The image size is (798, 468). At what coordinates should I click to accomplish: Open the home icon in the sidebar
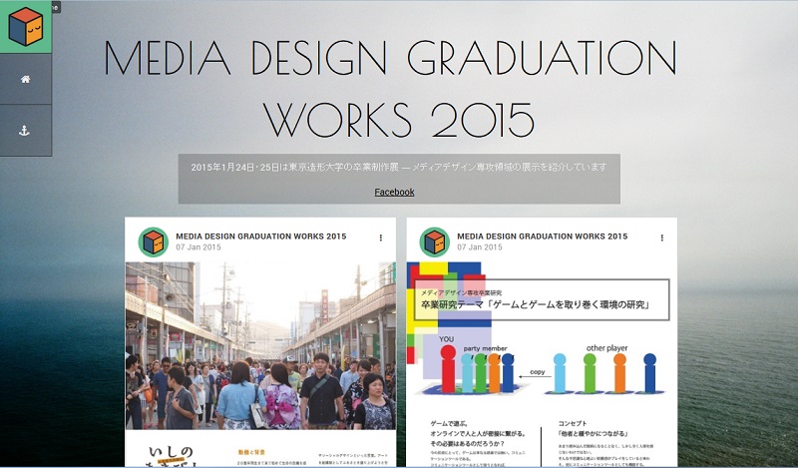pyautogui.click(x=26, y=79)
